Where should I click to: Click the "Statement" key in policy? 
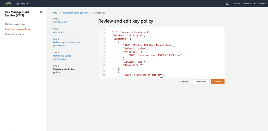tap(119, 39)
